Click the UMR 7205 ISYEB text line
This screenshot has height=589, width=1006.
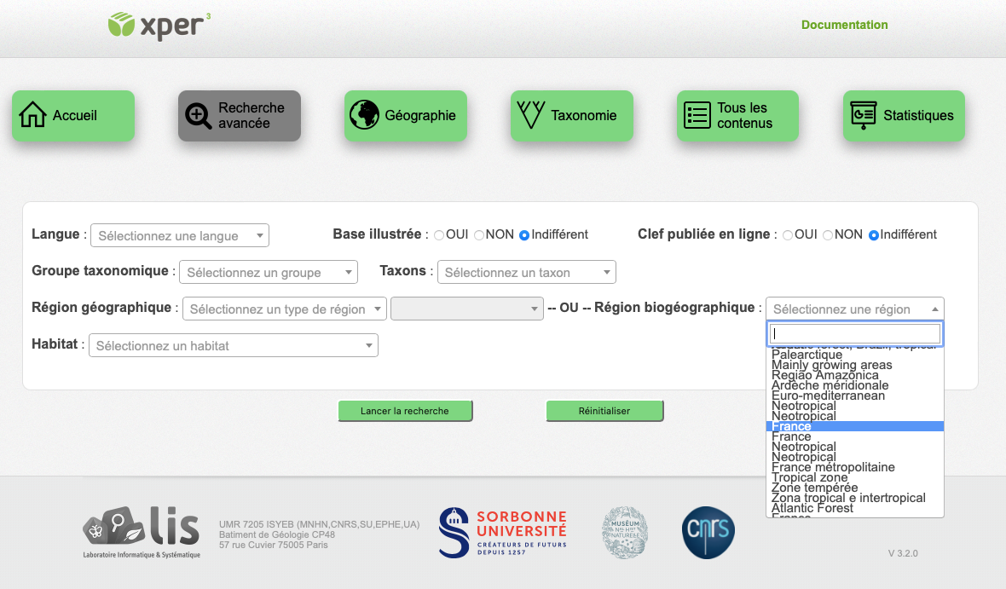(319, 524)
